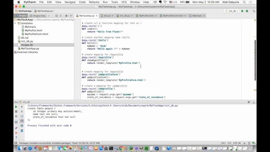Click the editor vertical scrollbar thumb
This screenshot has width=270, height=152.
[255, 60]
